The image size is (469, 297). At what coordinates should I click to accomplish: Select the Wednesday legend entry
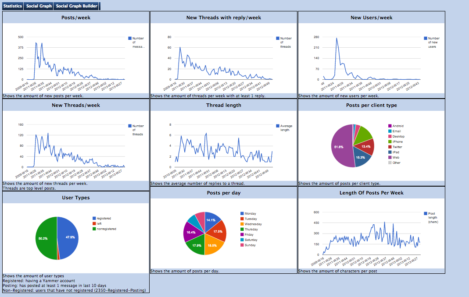(x=253, y=224)
